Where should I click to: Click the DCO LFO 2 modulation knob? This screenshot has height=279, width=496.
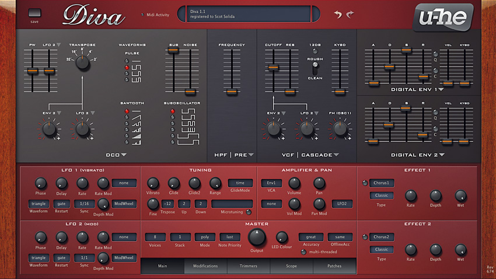pos(82,129)
